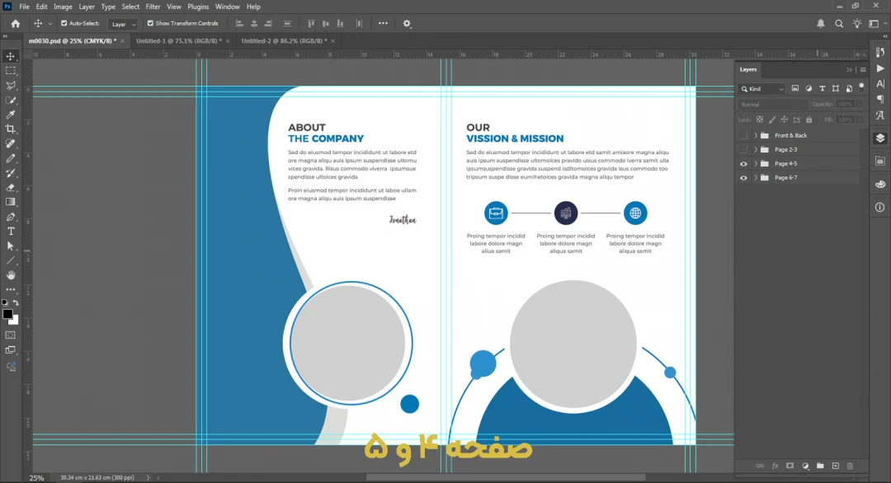Open the Auto-Select Layer dropdown
This screenshot has height=483, width=891.
click(123, 24)
